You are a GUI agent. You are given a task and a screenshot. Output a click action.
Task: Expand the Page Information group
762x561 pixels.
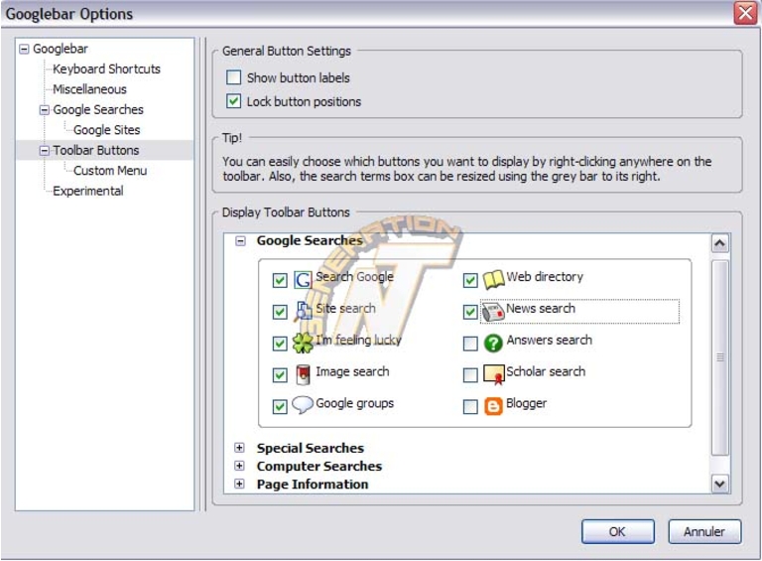(239, 484)
